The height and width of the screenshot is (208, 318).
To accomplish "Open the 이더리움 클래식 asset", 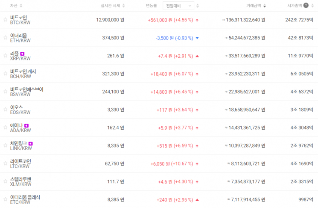I will [x=25, y=197].
